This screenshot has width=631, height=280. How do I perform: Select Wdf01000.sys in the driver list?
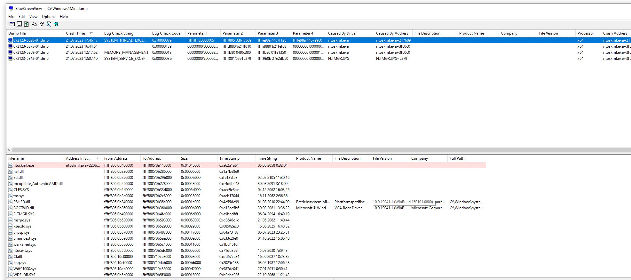25,269
